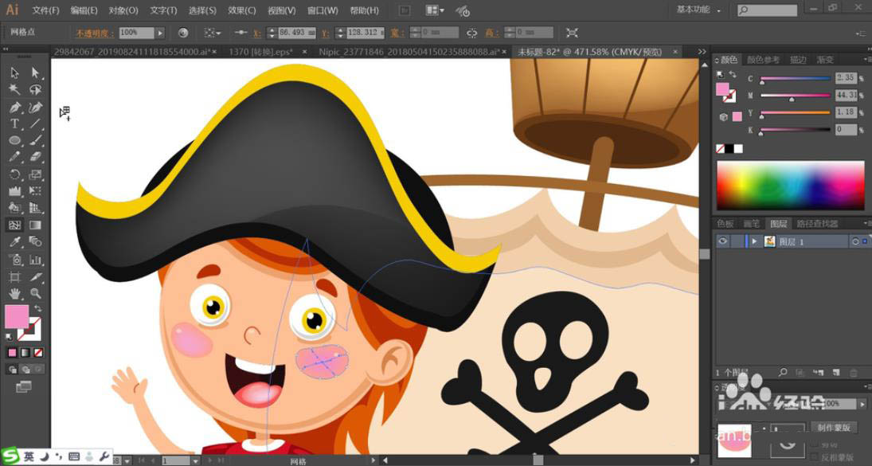Choose Draw Normal mode
The width and height of the screenshot is (872, 466).
[x=12, y=370]
